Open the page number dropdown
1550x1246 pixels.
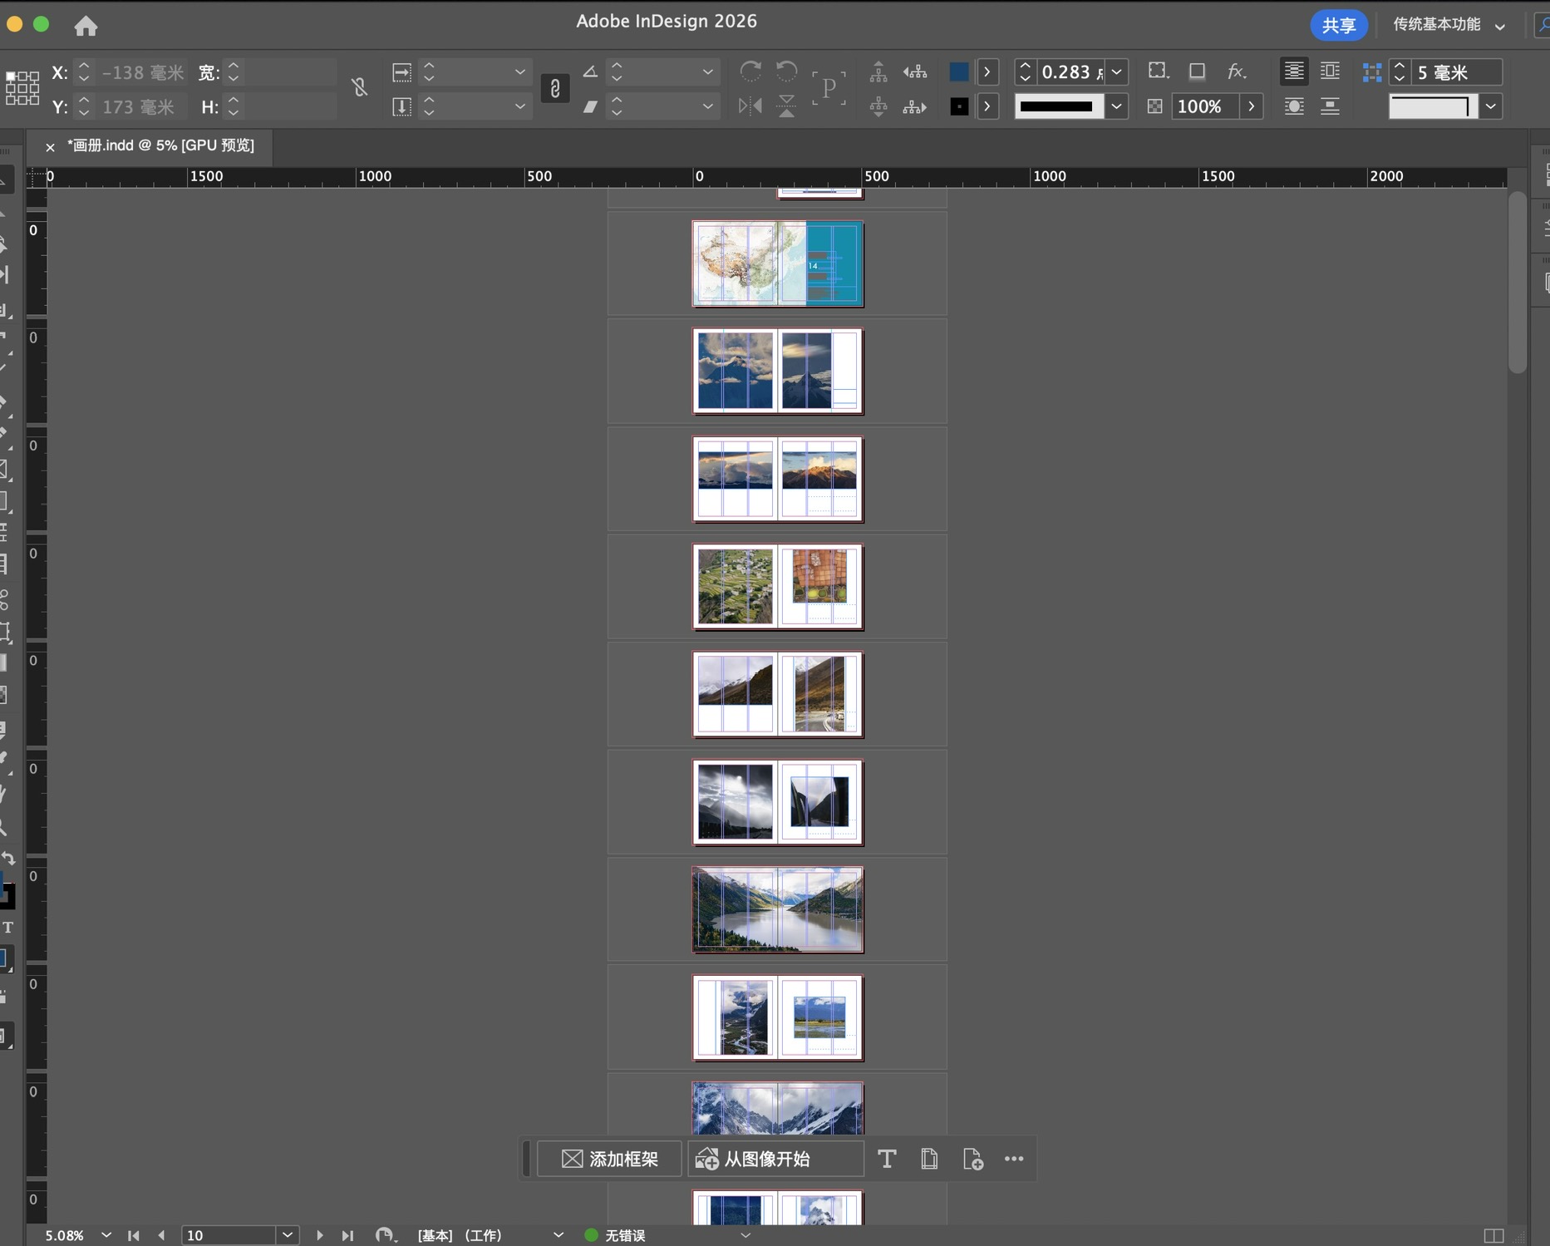288,1235
